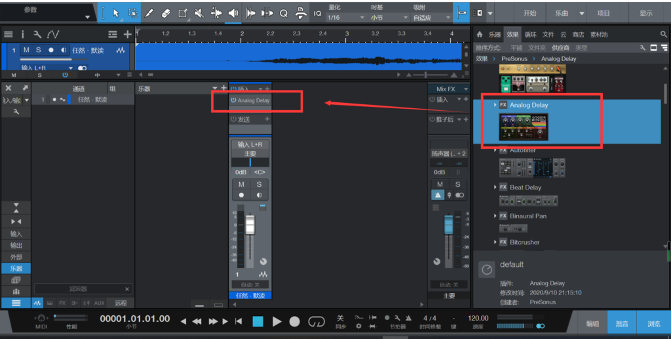The image size is (671, 339).
Task: Open the inspector i icon
Action: point(23,34)
